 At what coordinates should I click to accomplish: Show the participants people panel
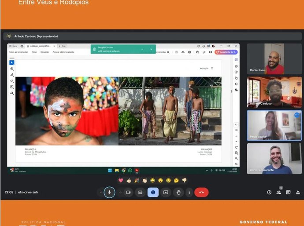279,192
